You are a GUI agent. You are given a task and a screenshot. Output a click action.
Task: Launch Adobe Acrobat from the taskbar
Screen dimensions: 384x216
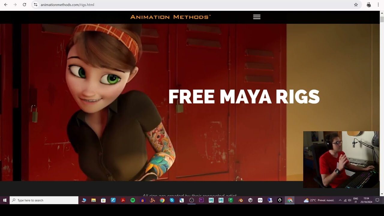(x=123, y=200)
